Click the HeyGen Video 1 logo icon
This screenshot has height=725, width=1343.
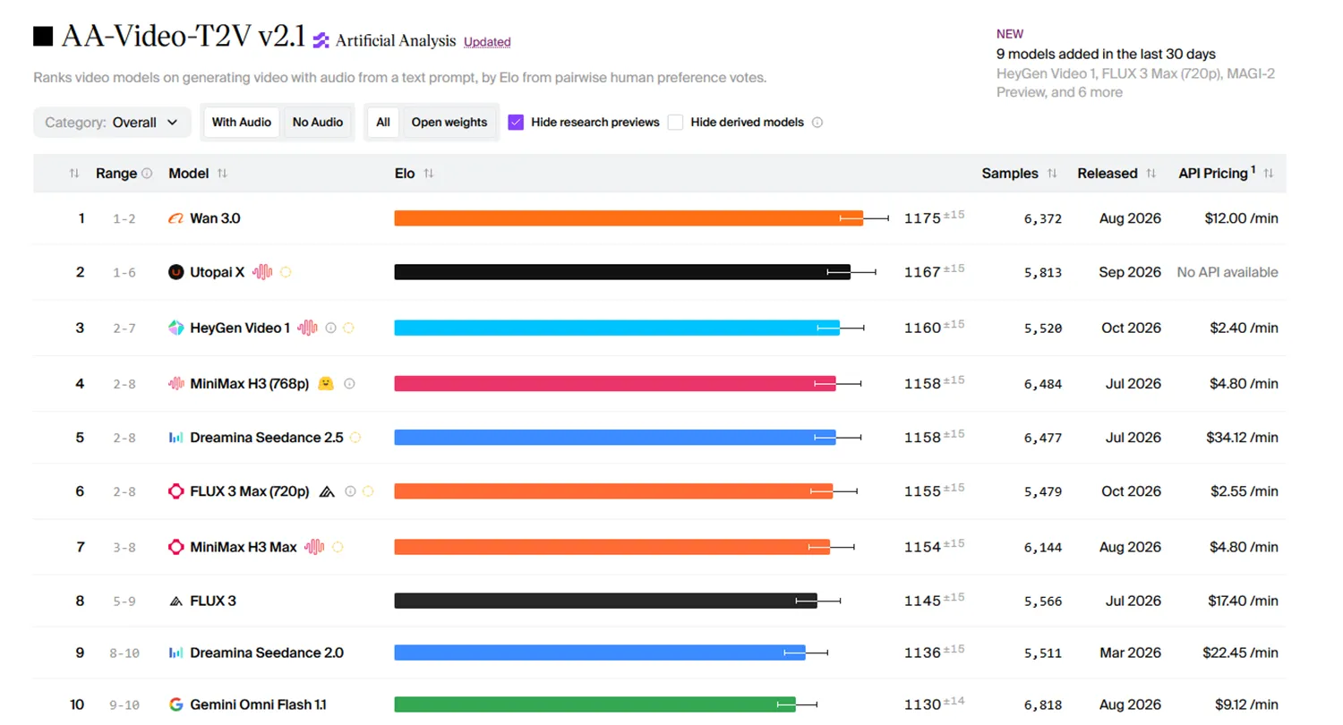tap(176, 328)
